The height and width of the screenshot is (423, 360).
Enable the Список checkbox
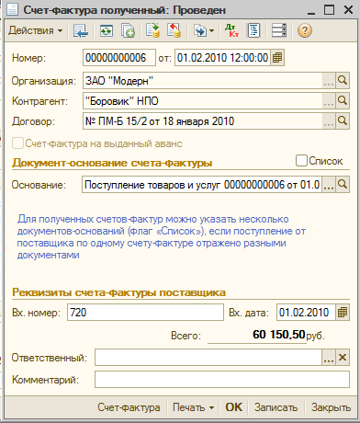click(x=301, y=161)
